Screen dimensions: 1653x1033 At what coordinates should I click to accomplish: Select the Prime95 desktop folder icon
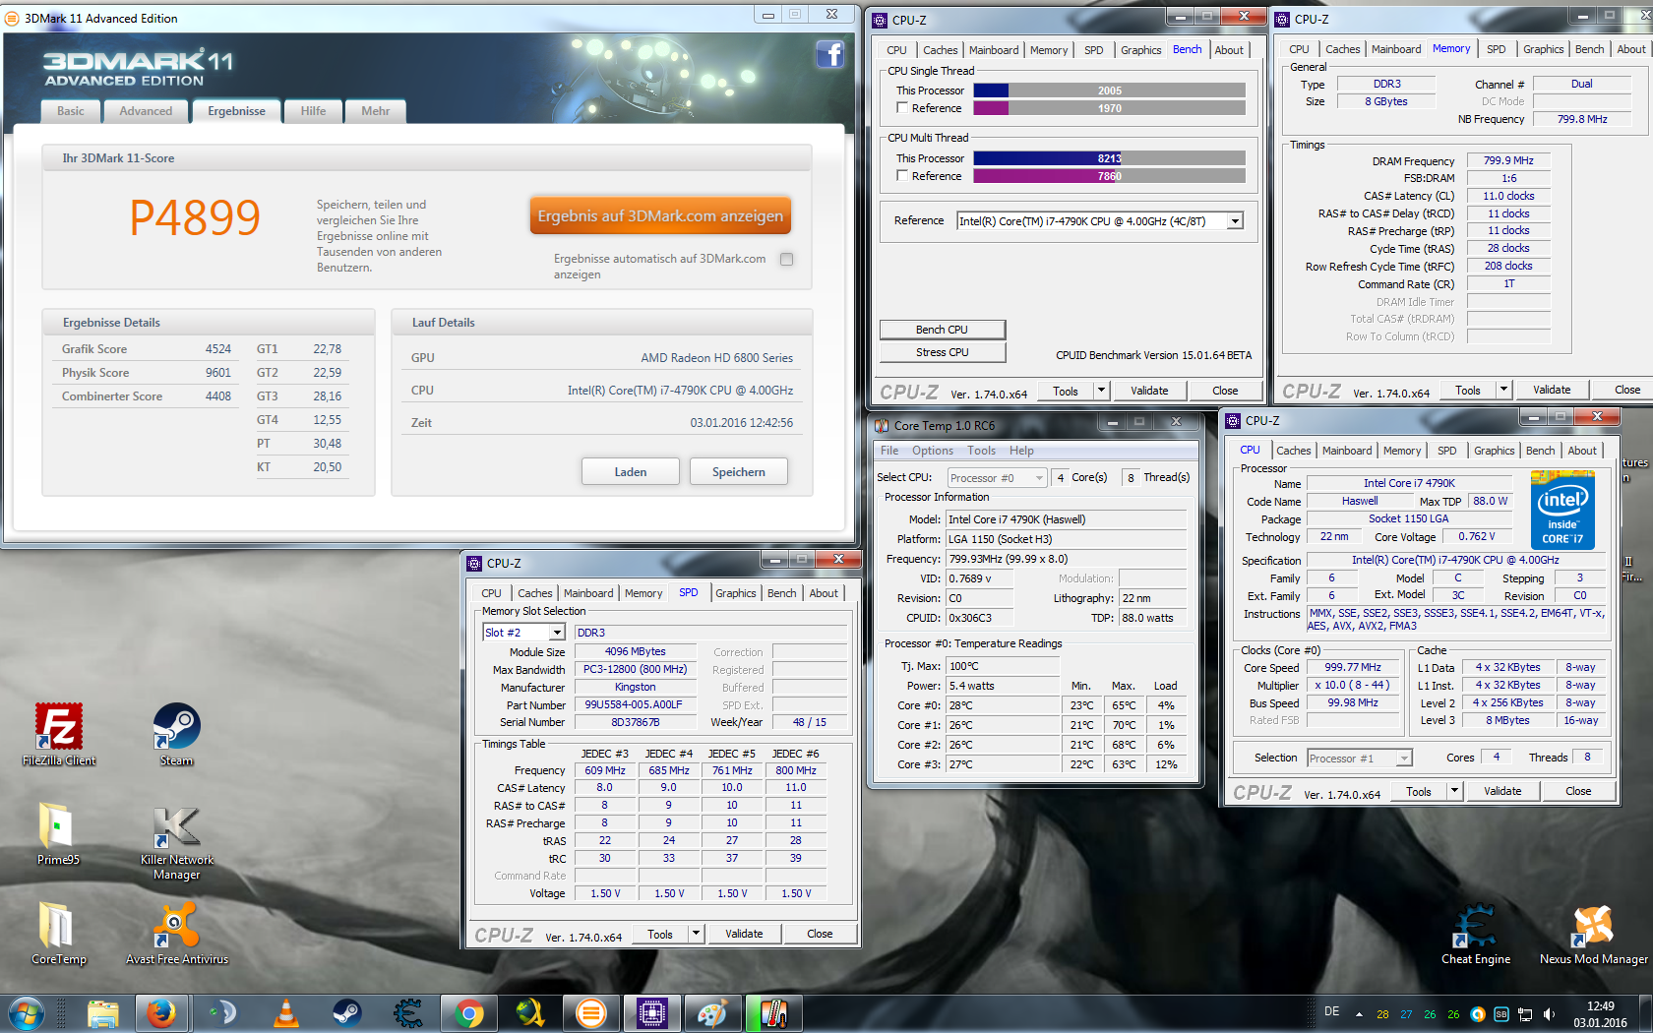click(x=58, y=833)
